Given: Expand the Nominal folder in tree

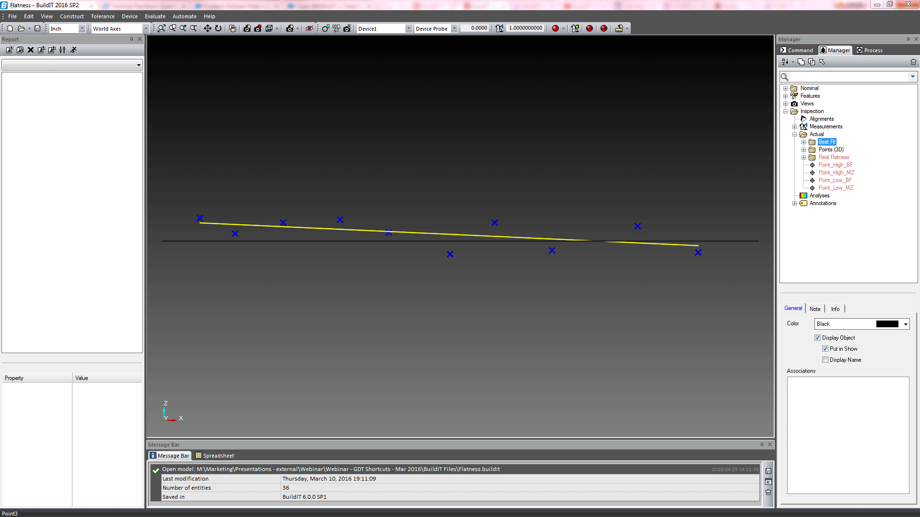Looking at the screenshot, I should pos(786,88).
